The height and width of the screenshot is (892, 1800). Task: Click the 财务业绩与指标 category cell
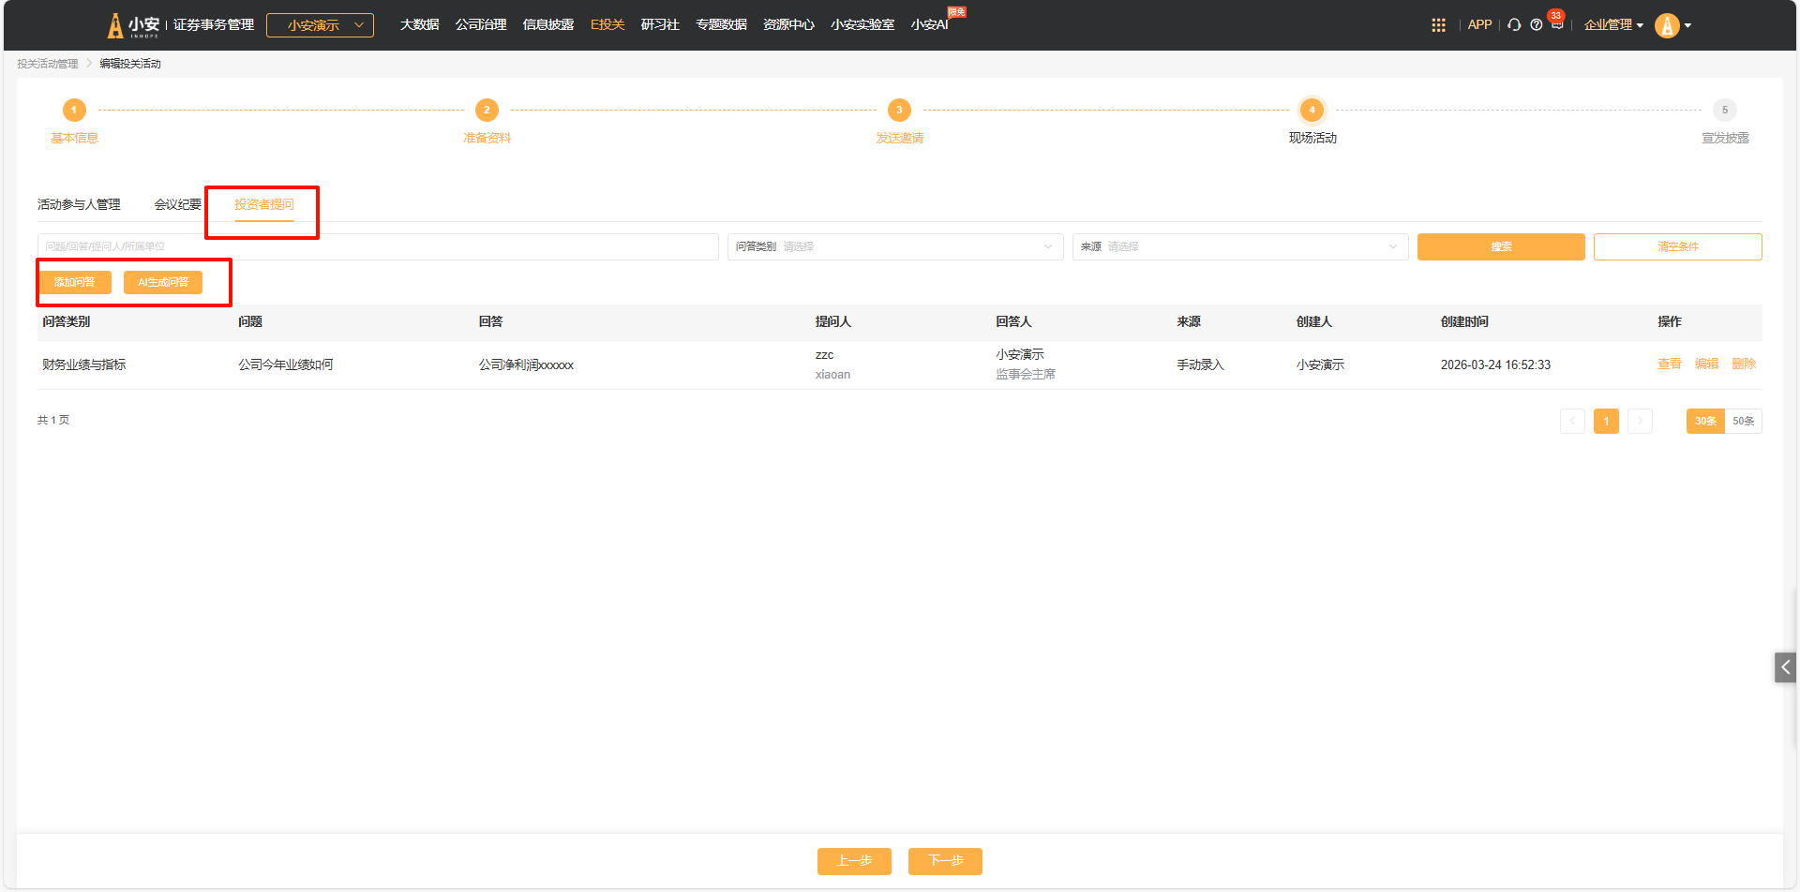84,364
